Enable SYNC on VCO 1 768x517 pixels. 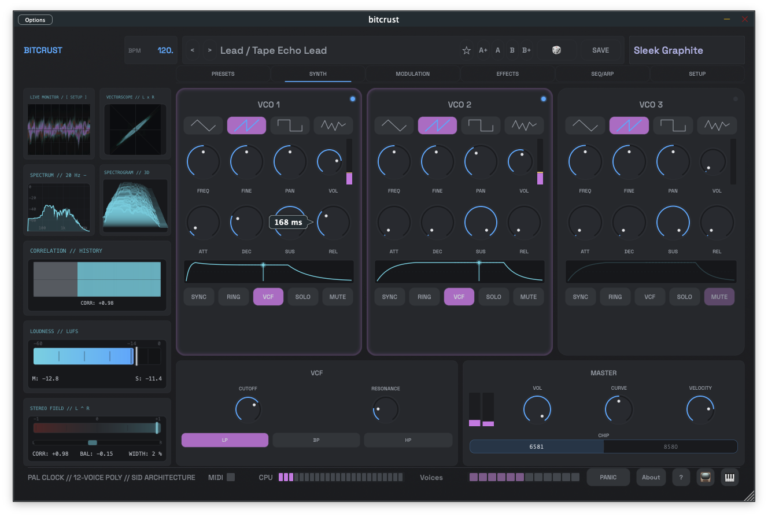[x=198, y=296]
